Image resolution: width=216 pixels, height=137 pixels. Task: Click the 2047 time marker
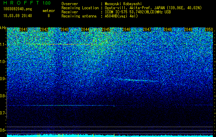click(147, 29)
